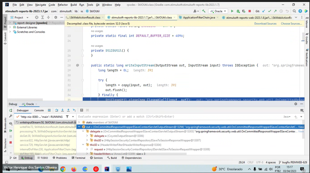Run with Coverage from the top toolbar

244,11
